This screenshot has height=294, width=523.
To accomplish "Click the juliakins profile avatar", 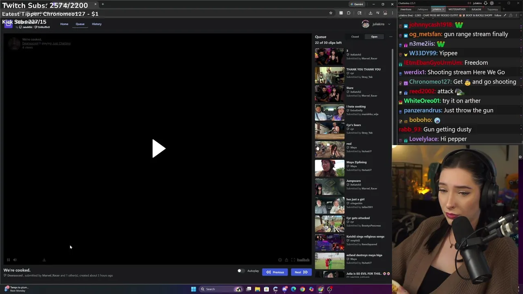I will pos(365,24).
